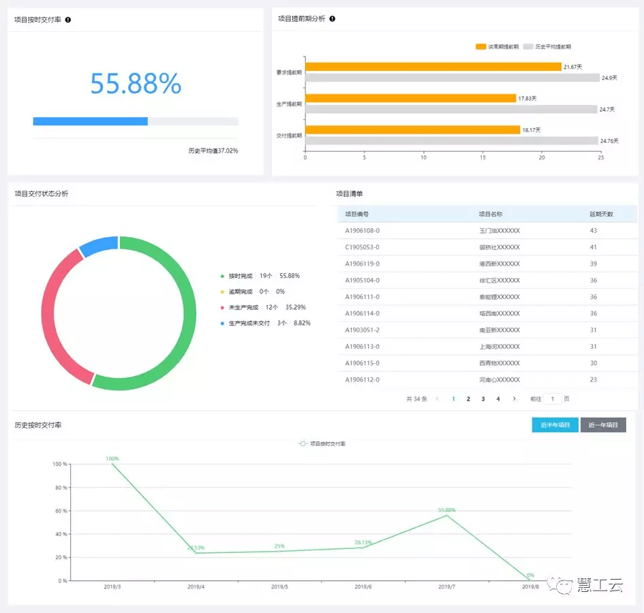
Task: Click info icon beside 项目提前期分析 title
Action: click(x=332, y=19)
